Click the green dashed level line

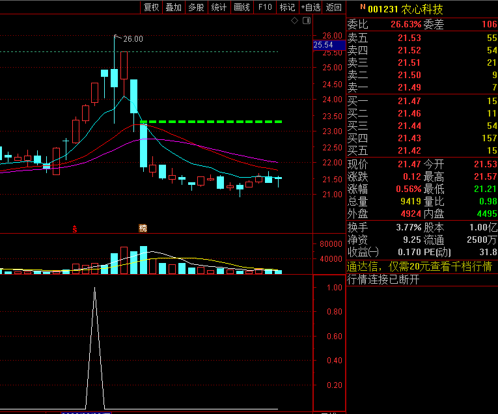211,122
